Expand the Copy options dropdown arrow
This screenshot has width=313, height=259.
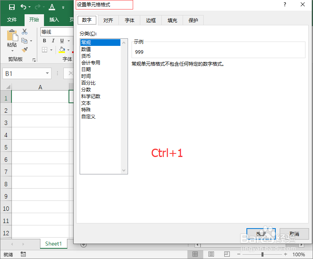point(31,41)
